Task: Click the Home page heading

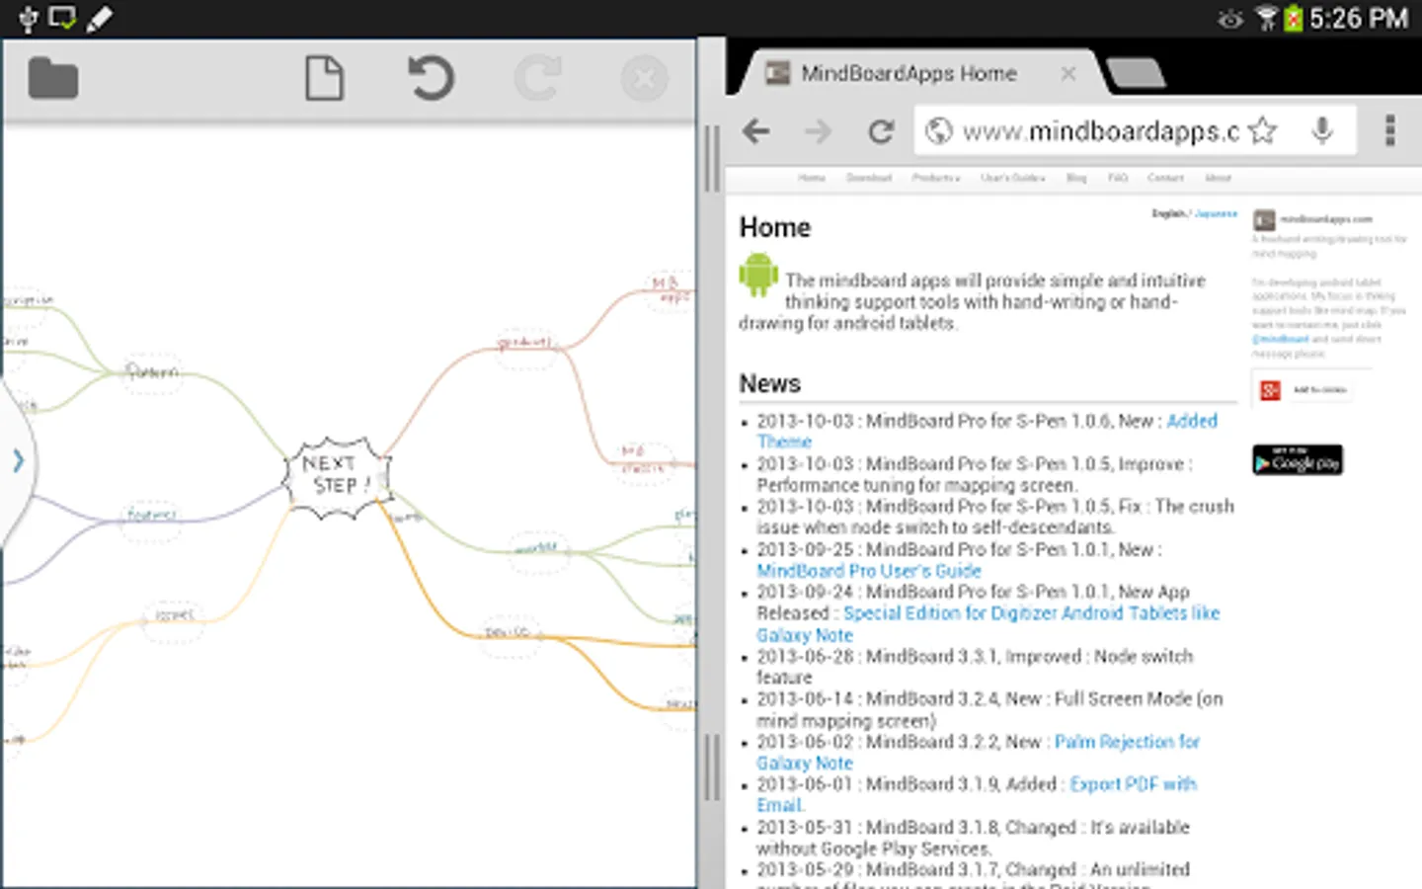Action: [x=775, y=227]
